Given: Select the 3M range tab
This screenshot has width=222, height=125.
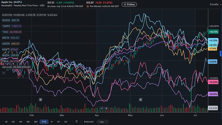Looking at the screenshot, I should tap(28, 122).
